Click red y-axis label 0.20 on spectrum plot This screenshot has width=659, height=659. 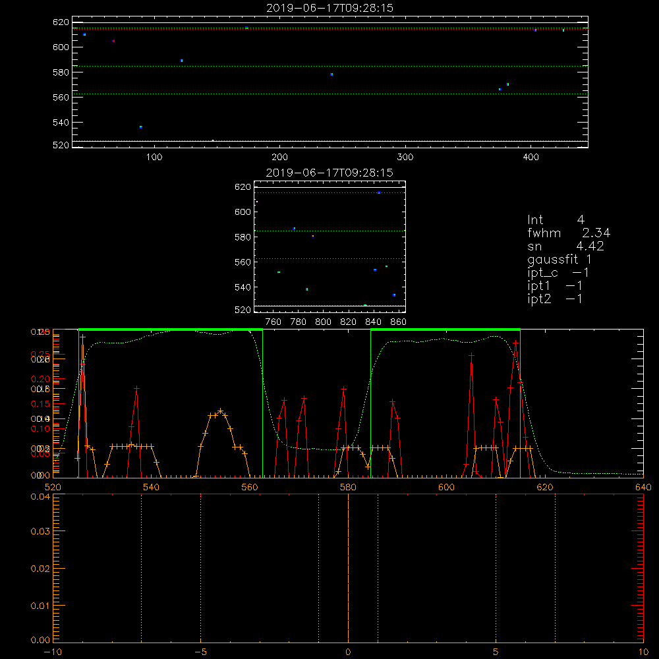click(40, 379)
